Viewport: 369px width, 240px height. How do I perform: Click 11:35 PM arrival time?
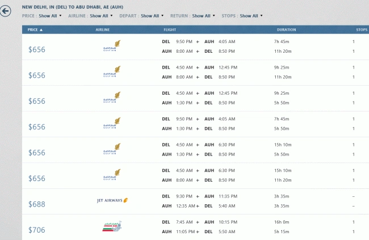(x=228, y=196)
